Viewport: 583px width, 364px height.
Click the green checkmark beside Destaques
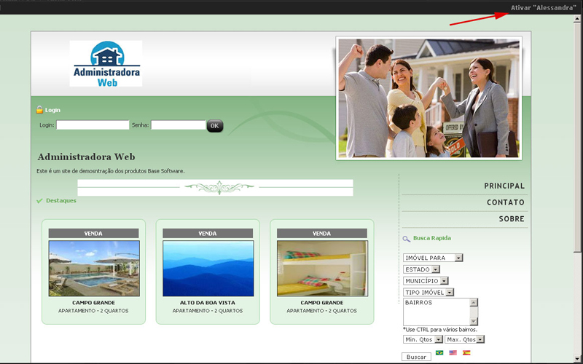39,201
